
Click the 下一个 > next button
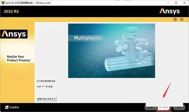pyautogui.click(x=164, y=107)
